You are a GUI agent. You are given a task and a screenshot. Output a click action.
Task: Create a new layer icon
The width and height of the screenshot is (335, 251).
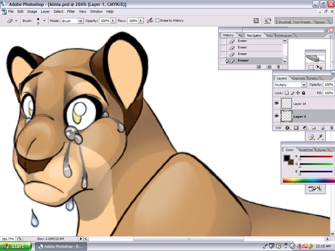coord(322,128)
